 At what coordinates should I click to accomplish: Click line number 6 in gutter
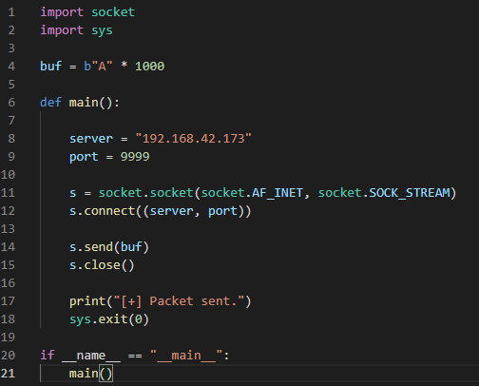pos(11,103)
